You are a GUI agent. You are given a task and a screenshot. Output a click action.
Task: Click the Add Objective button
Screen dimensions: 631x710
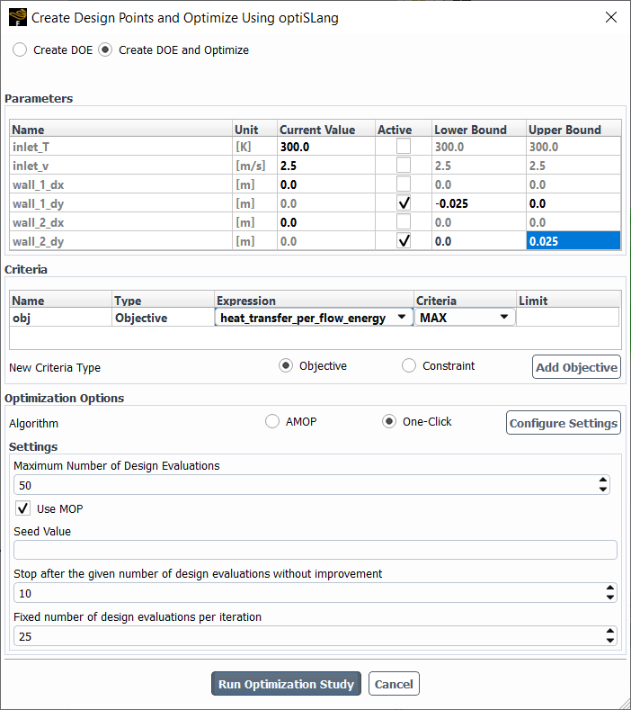(576, 367)
